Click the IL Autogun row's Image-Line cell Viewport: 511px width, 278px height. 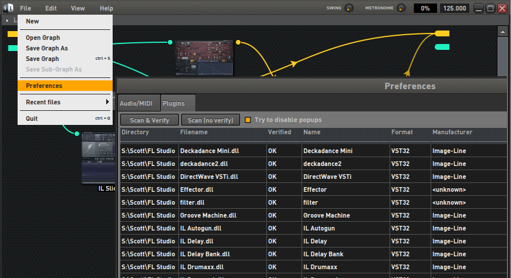pos(469,228)
